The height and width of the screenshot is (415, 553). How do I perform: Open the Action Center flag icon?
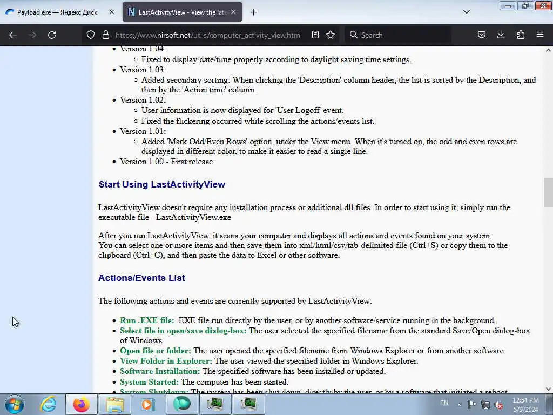(472, 404)
